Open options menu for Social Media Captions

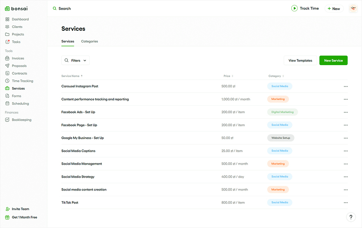point(346,151)
